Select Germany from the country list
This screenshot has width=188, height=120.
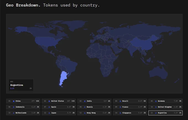(x=165, y=101)
